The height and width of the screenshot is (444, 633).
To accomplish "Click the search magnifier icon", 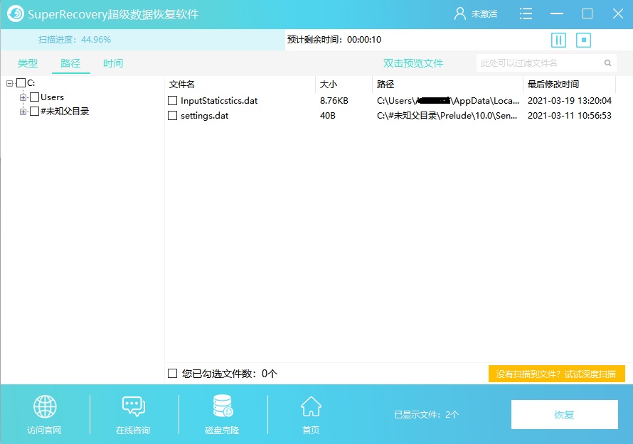I will [x=607, y=63].
